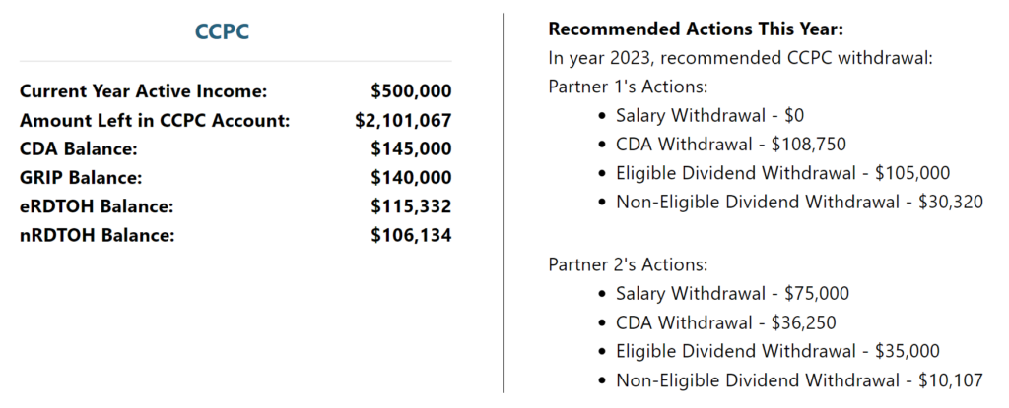
Task: Click Partner 1's Eligible Dividend Withdrawal $105,000
Action: click(783, 173)
